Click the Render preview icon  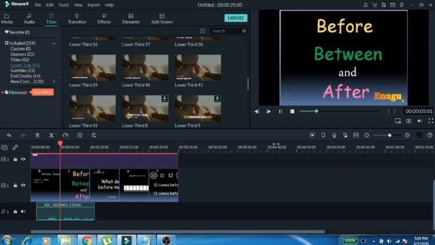coord(312,135)
